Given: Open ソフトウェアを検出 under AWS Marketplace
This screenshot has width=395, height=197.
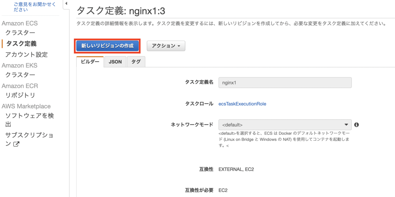Looking at the screenshot, I should (30, 120).
